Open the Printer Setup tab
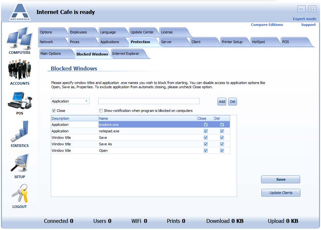Viewport: 321px width, 230px height. tap(234, 42)
